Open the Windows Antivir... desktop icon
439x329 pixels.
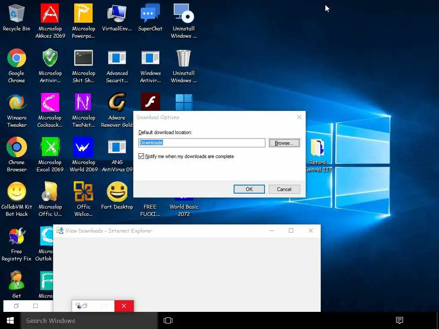(150, 66)
